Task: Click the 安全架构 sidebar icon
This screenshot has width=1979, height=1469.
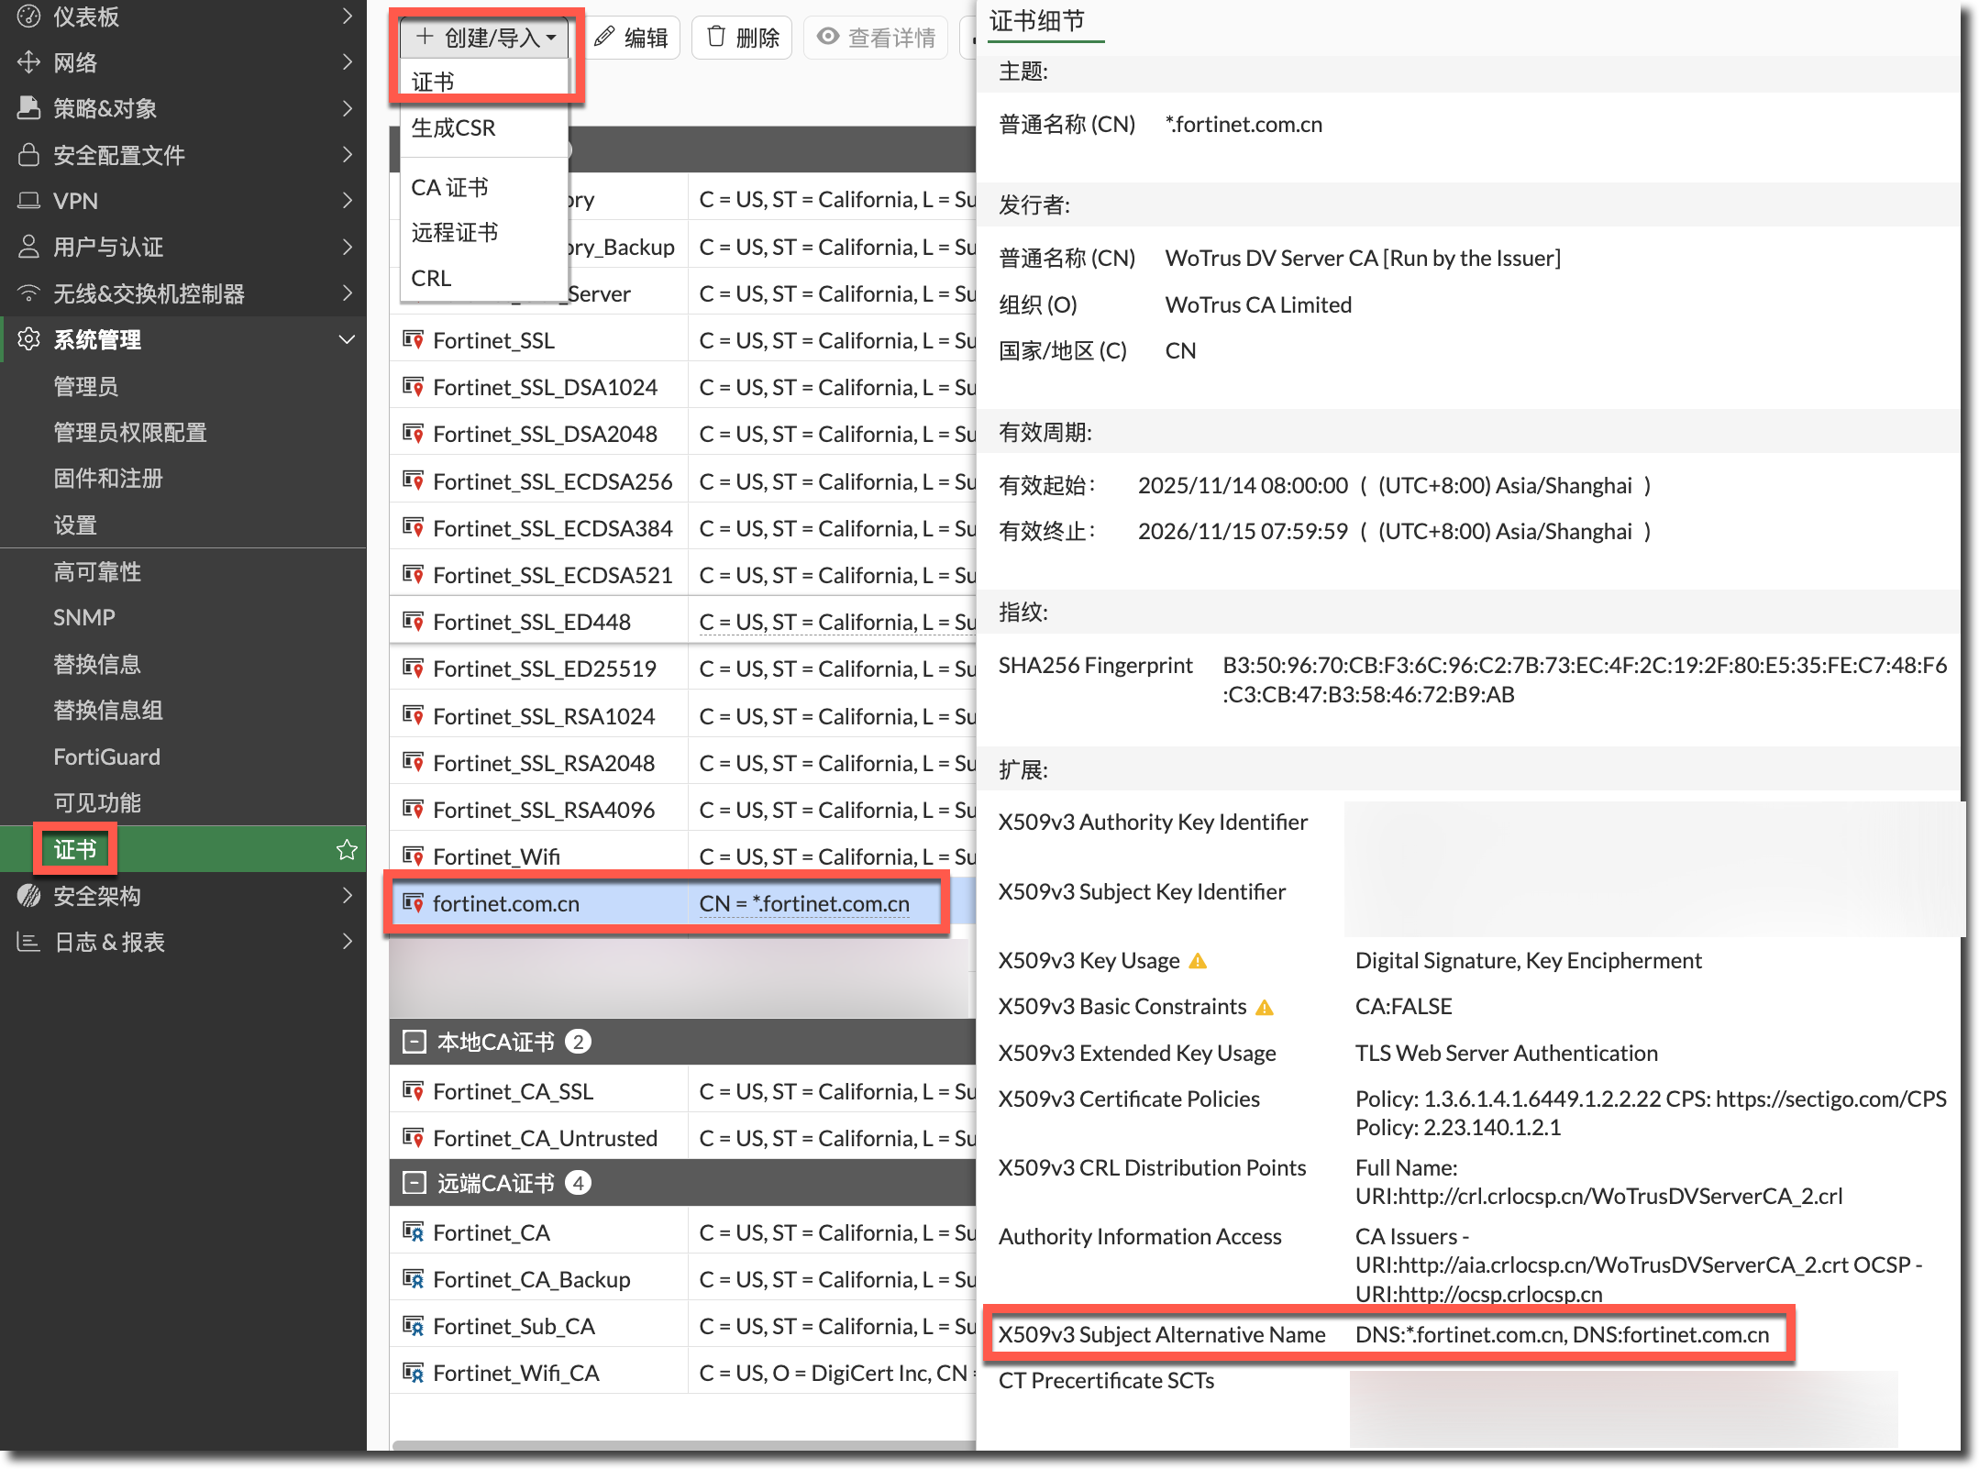Action: pos(28,896)
